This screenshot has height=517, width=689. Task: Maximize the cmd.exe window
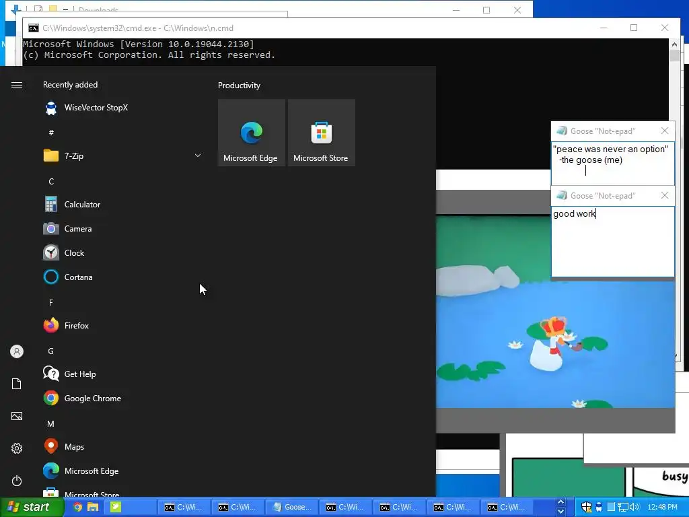click(634, 28)
